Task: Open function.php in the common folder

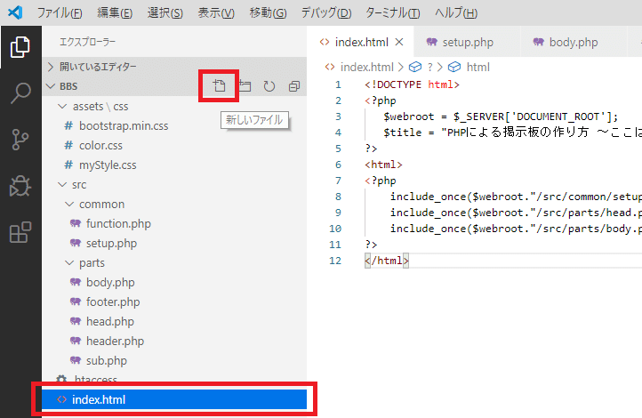Action: coord(174,223)
